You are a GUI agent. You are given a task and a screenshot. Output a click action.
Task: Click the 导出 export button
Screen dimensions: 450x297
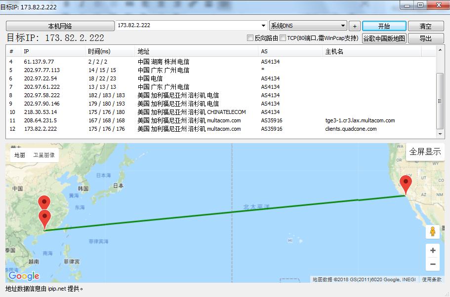tap(425, 38)
